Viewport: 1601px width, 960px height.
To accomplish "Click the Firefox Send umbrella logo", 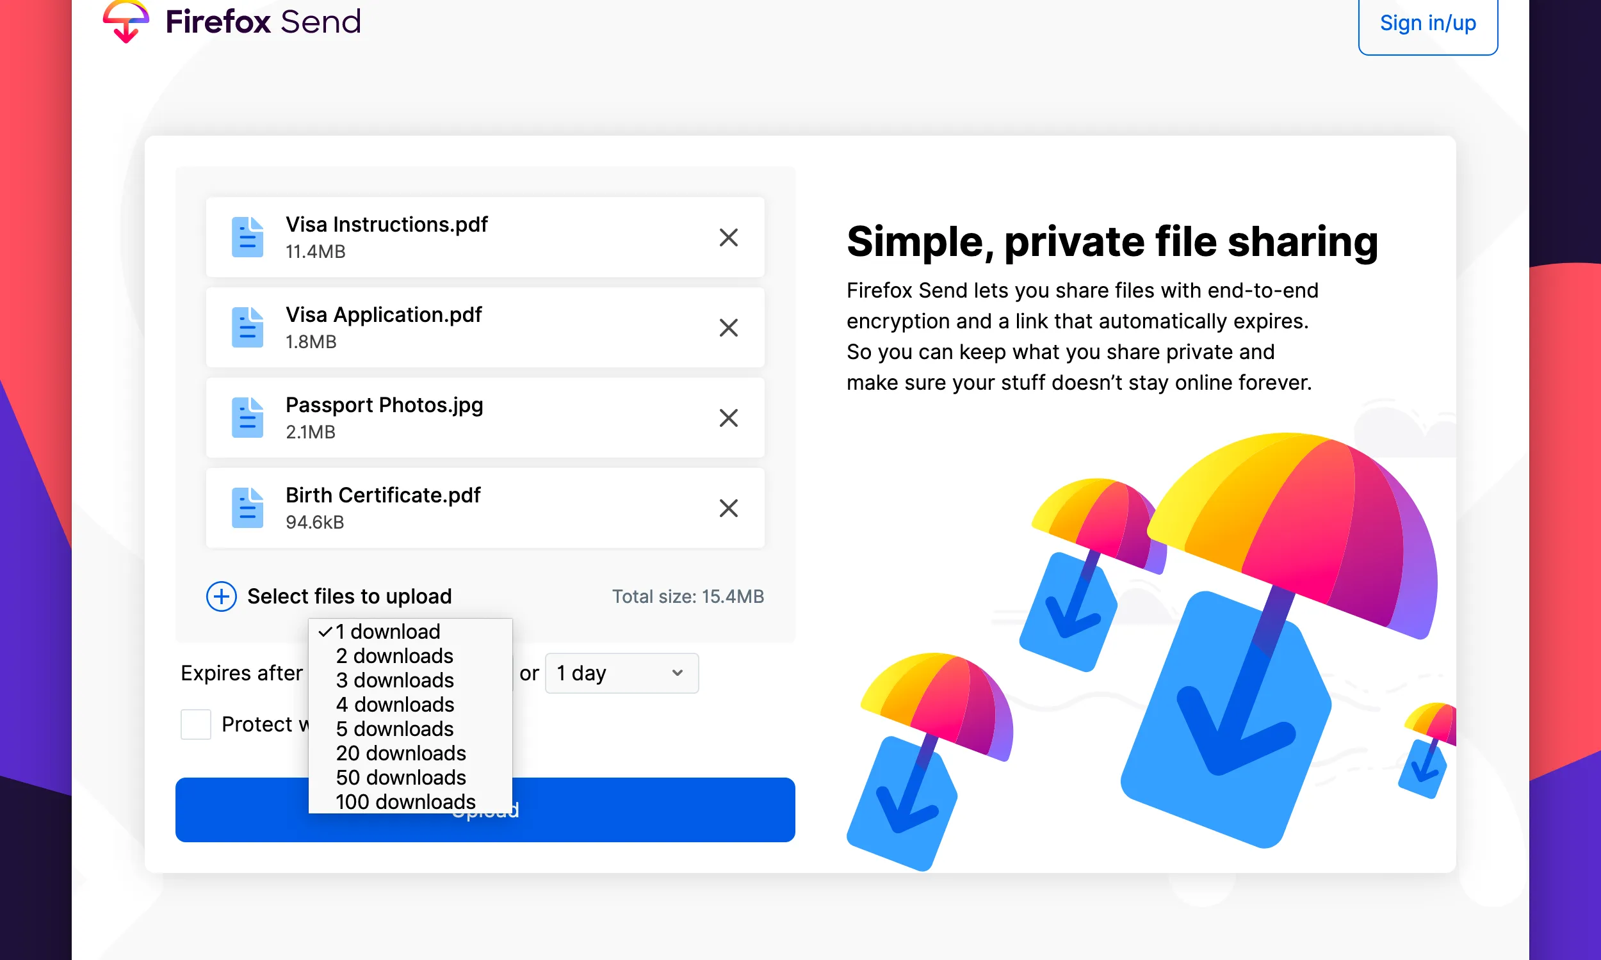I will [x=126, y=21].
